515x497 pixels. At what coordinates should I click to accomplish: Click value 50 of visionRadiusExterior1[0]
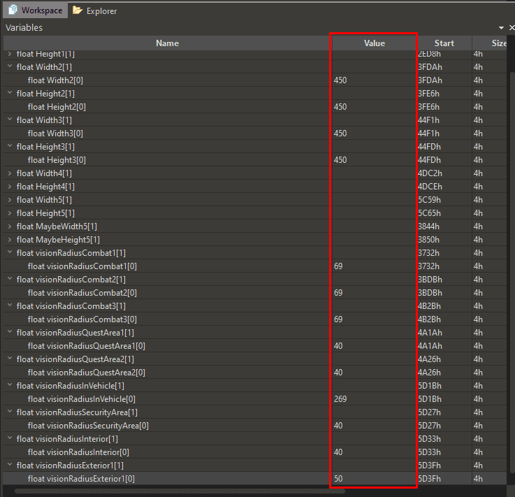(x=338, y=479)
